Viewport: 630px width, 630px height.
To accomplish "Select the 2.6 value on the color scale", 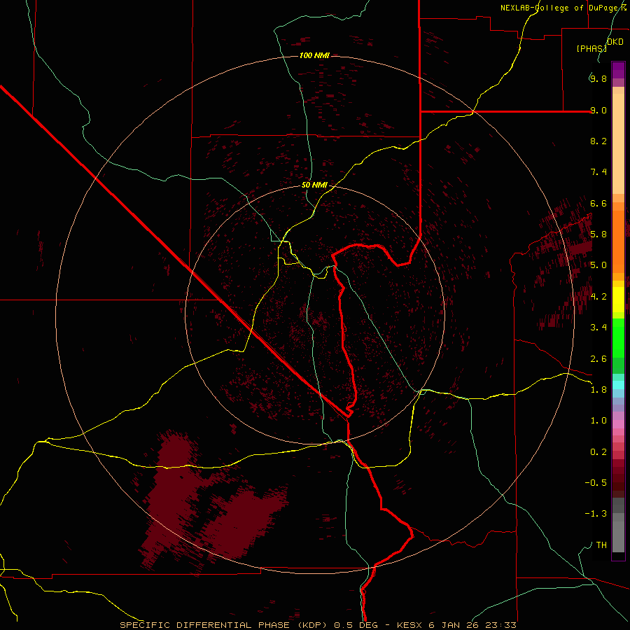I will pos(598,359).
